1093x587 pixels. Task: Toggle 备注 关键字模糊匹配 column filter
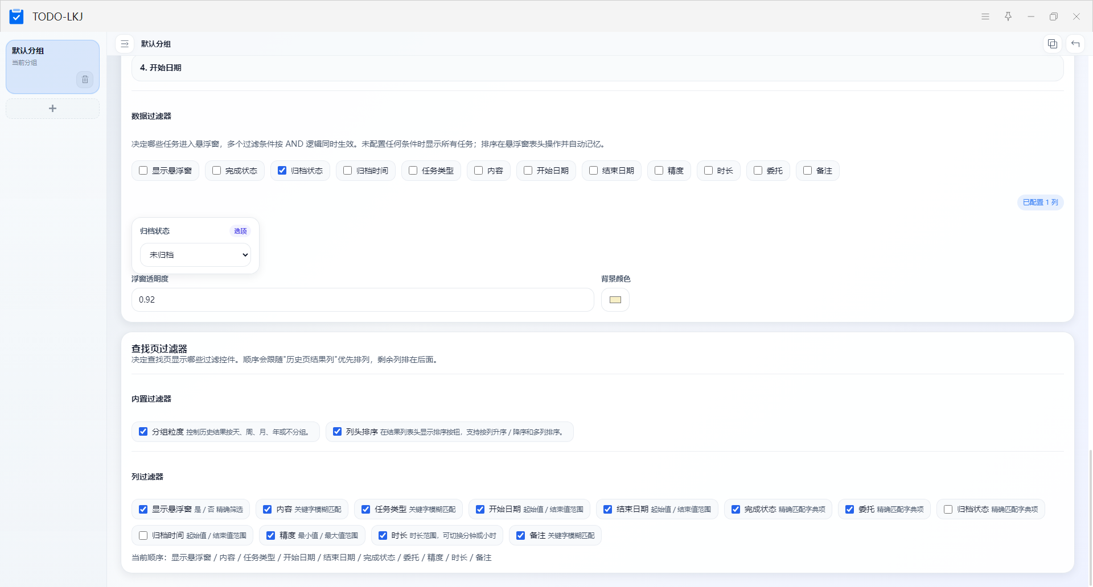point(521,535)
